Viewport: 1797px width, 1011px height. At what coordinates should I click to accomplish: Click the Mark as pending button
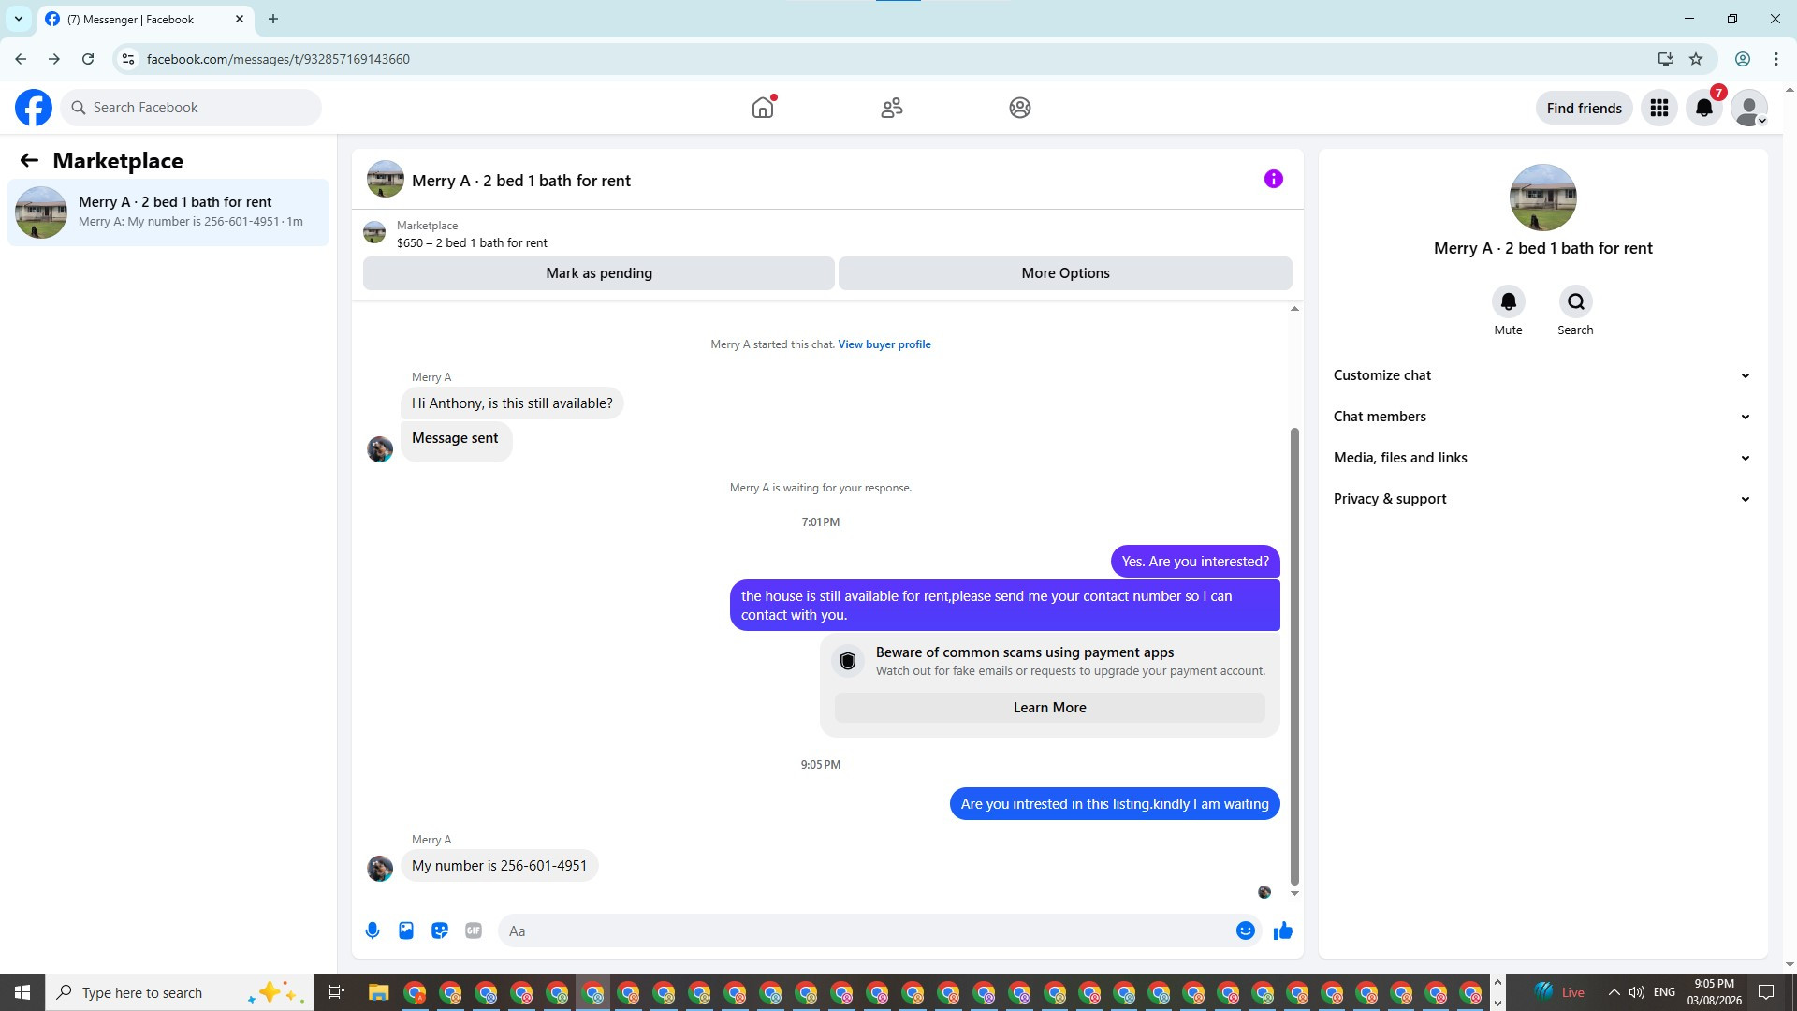coord(599,273)
